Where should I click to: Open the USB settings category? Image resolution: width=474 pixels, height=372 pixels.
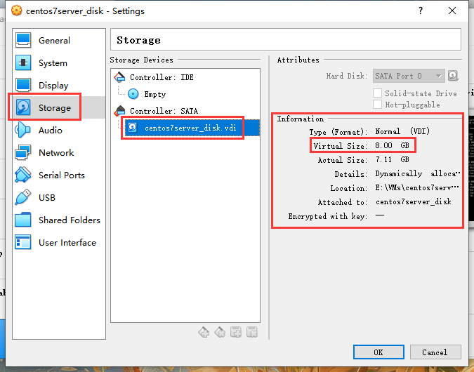tap(59, 198)
